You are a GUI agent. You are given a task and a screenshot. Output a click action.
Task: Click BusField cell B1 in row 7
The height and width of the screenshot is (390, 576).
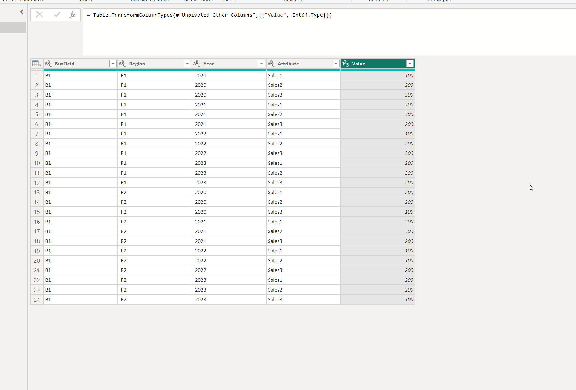pyautogui.click(x=80, y=134)
